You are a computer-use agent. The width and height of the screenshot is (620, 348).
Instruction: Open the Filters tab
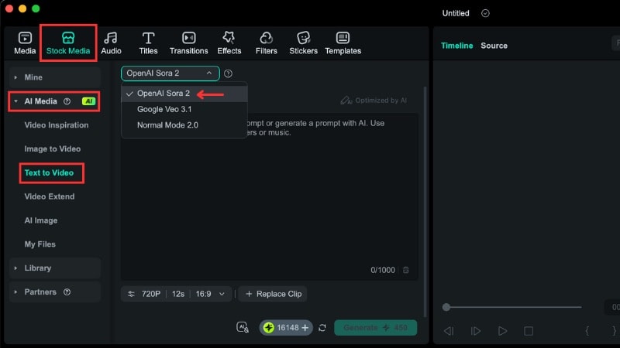pos(266,43)
